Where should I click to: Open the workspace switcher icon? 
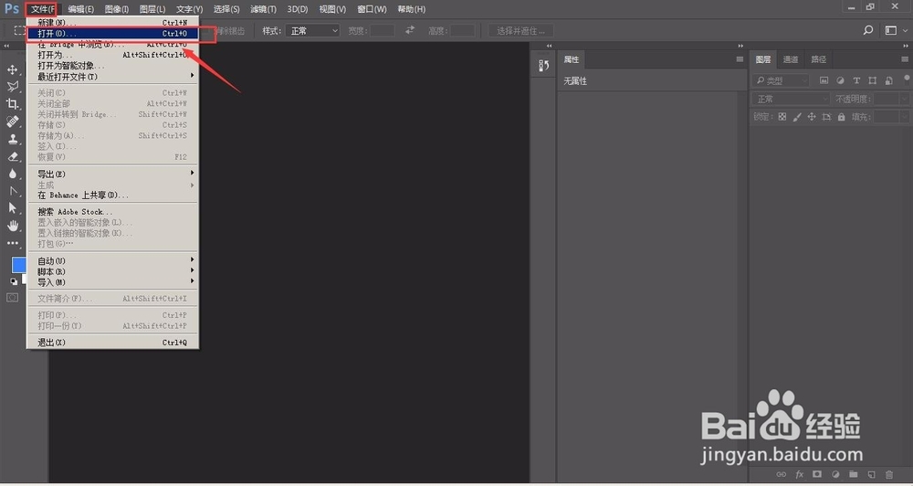pos(891,30)
